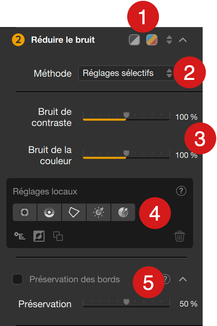Collapse the Réduire le bruit section
Image resolution: width=217 pixels, height=326 pixels.
[183, 40]
